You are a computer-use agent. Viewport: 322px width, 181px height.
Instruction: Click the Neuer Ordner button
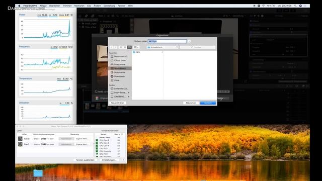pyautogui.click(x=117, y=103)
